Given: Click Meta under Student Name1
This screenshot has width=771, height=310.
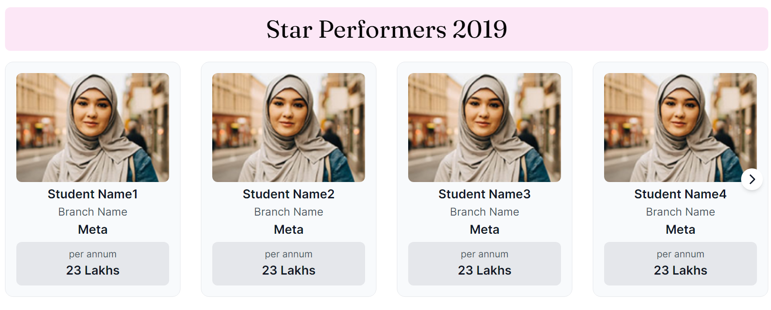Looking at the screenshot, I should [x=93, y=230].
